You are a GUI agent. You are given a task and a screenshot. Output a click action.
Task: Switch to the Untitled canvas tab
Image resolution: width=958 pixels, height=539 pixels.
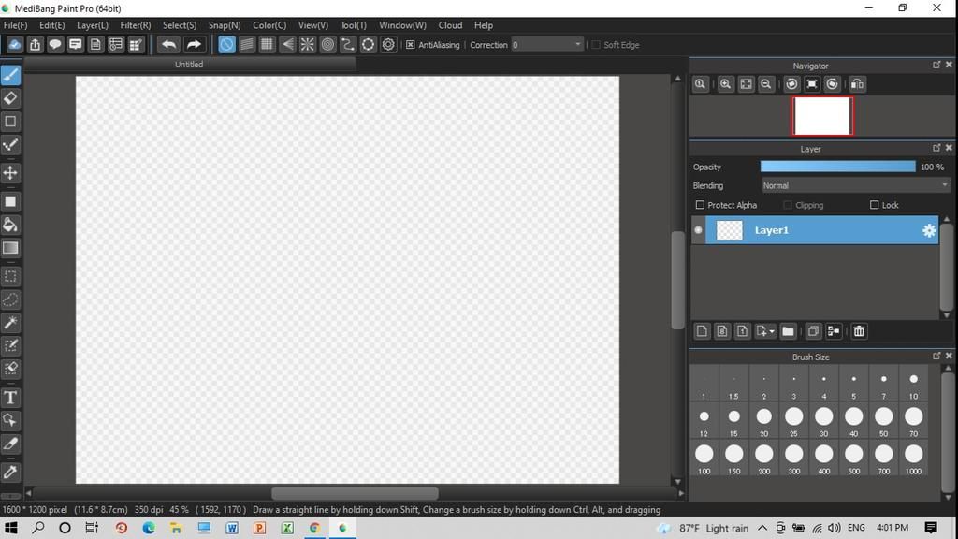pos(189,65)
